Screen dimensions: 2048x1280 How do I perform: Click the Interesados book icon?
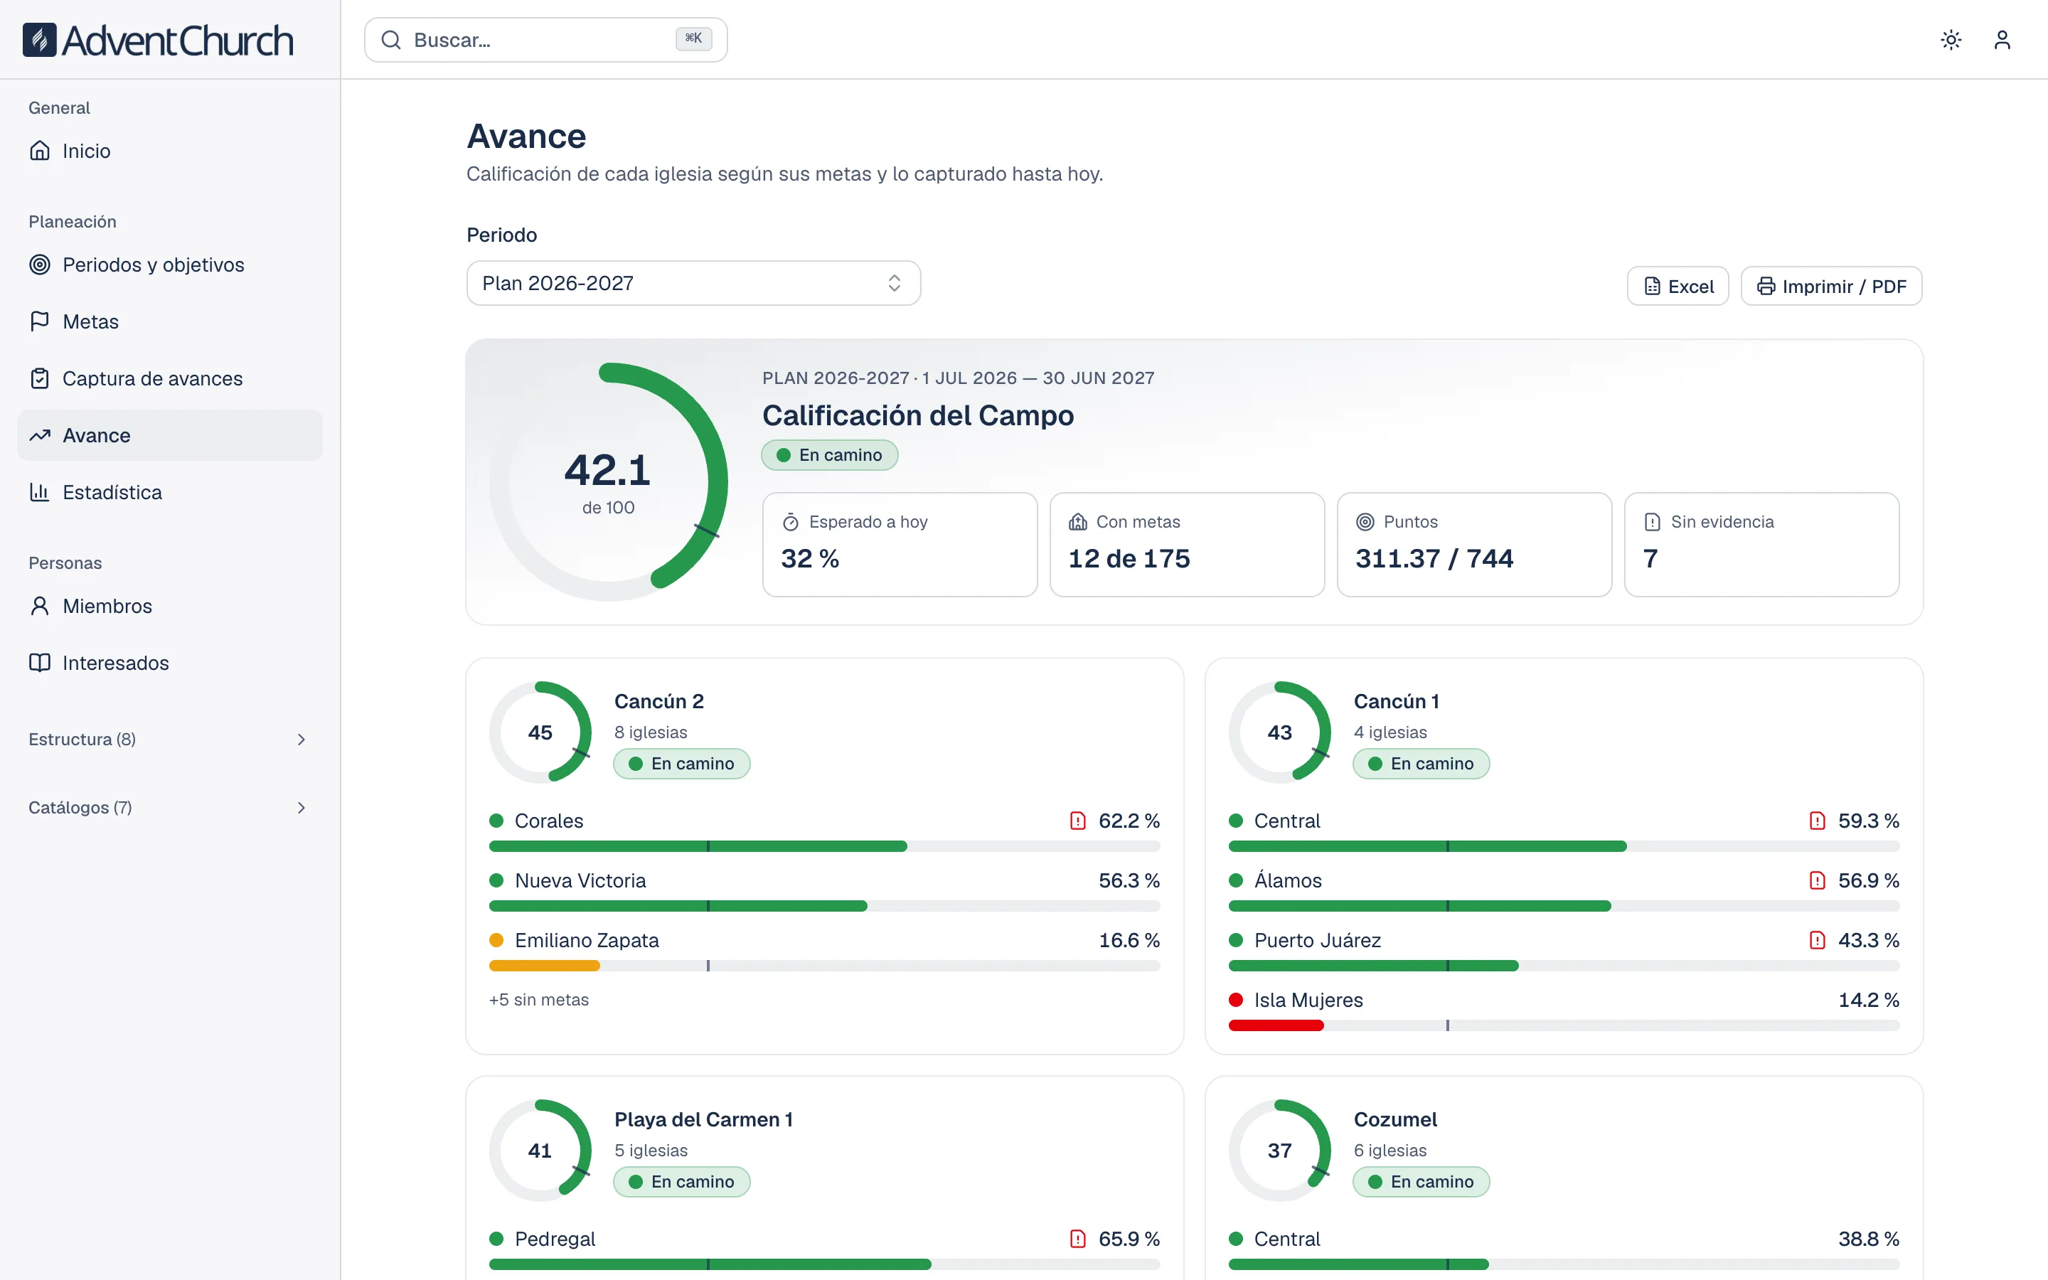40,663
